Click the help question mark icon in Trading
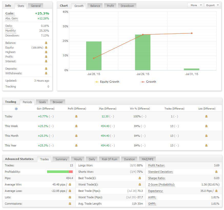This screenshot has height=210, width=224. [x=16, y=109]
